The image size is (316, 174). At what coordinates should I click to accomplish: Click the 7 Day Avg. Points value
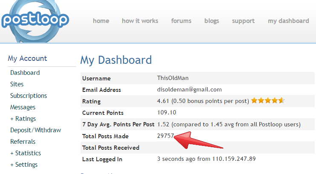(x=229, y=124)
